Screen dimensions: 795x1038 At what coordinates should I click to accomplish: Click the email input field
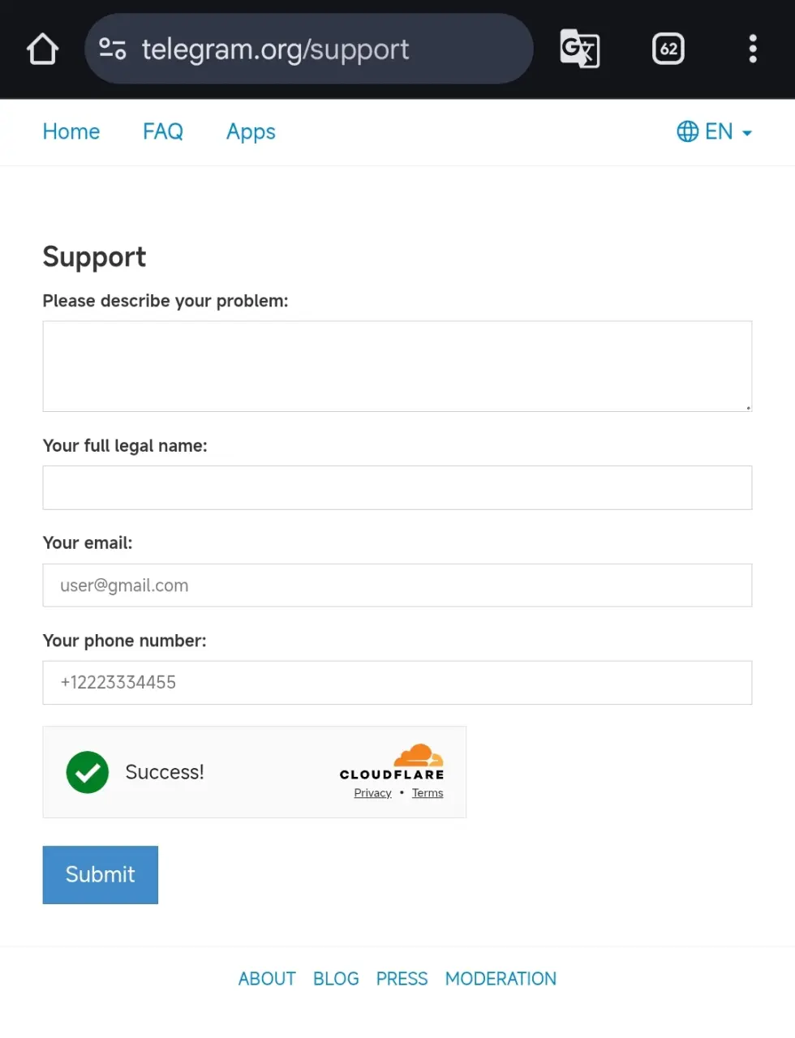(397, 585)
